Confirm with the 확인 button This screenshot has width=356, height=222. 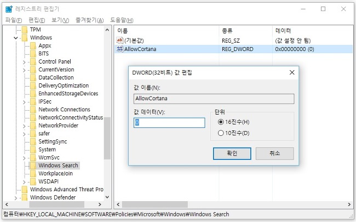coord(232,153)
